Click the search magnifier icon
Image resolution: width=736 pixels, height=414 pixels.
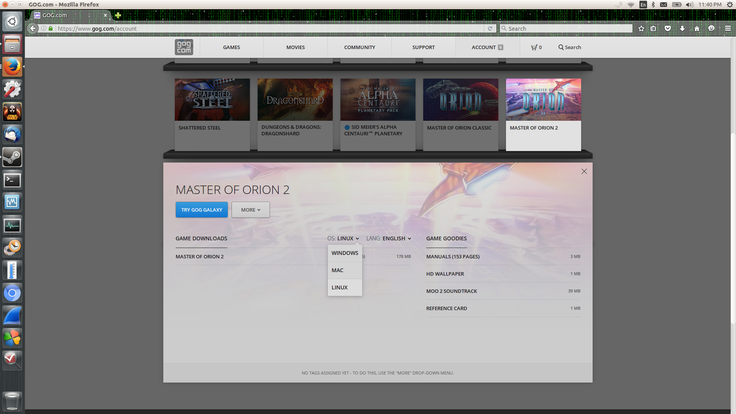click(560, 47)
